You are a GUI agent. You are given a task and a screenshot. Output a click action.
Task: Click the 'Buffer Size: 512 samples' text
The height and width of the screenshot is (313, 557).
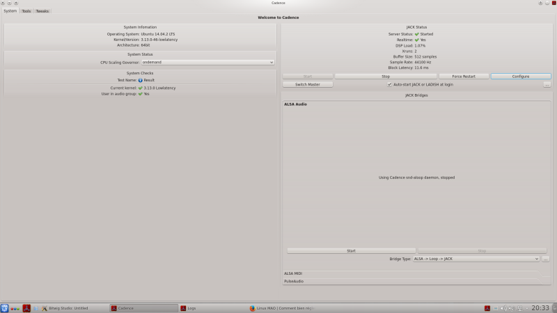coord(414,57)
